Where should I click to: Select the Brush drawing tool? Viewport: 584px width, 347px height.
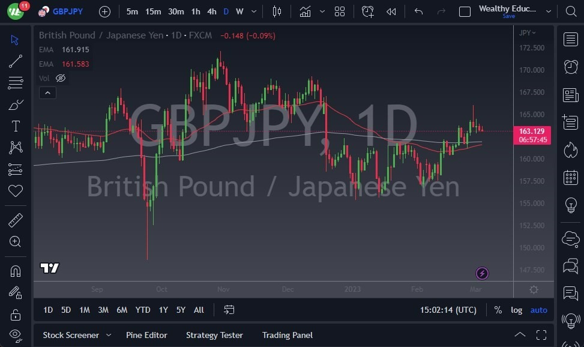pyautogui.click(x=15, y=104)
